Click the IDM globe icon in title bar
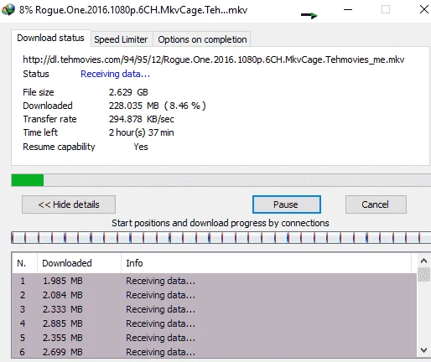Image resolution: width=431 pixels, height=362 pixels. pyautogui.click(x=8, y=10)
